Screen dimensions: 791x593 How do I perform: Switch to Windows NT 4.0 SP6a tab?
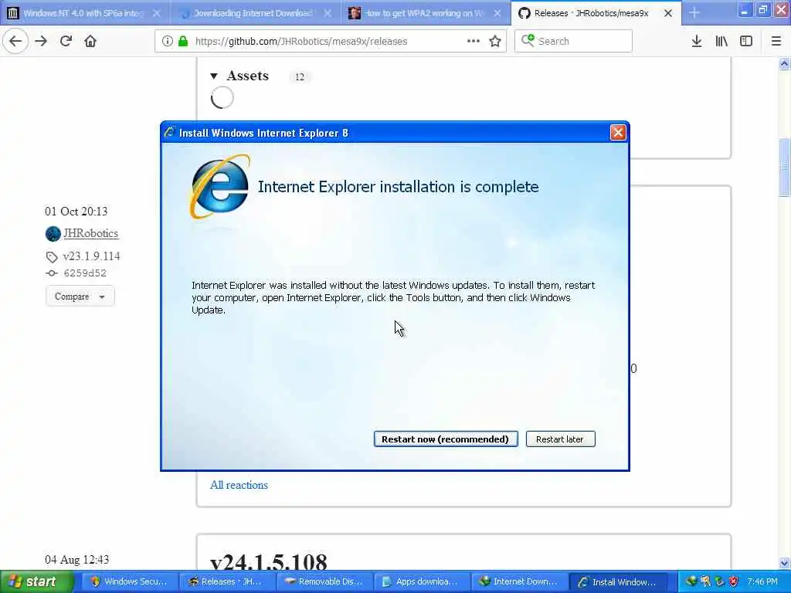point(85,13)
